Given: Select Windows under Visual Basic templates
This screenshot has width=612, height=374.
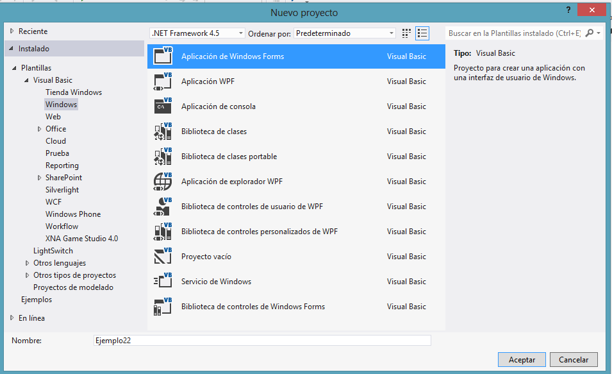Looking at the screenshot, I should coord(61,104).
